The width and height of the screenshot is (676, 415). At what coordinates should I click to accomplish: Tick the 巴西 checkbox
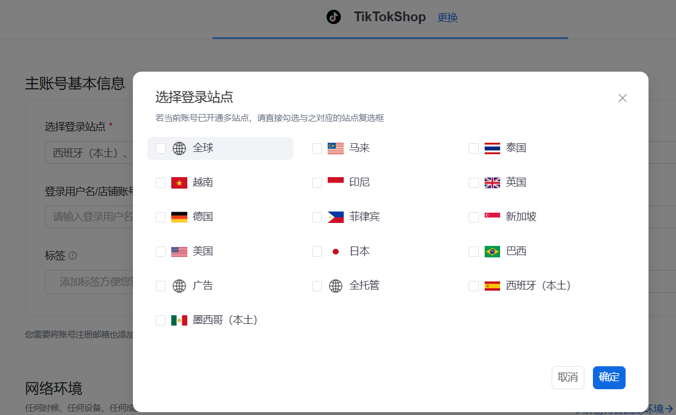[x=473, y=252]
